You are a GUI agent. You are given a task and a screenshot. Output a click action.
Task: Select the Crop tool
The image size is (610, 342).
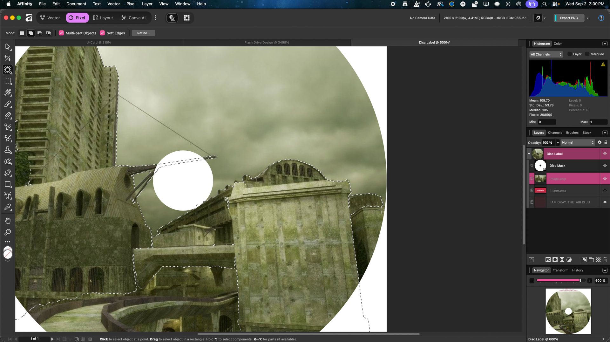(x=8, y=58)
